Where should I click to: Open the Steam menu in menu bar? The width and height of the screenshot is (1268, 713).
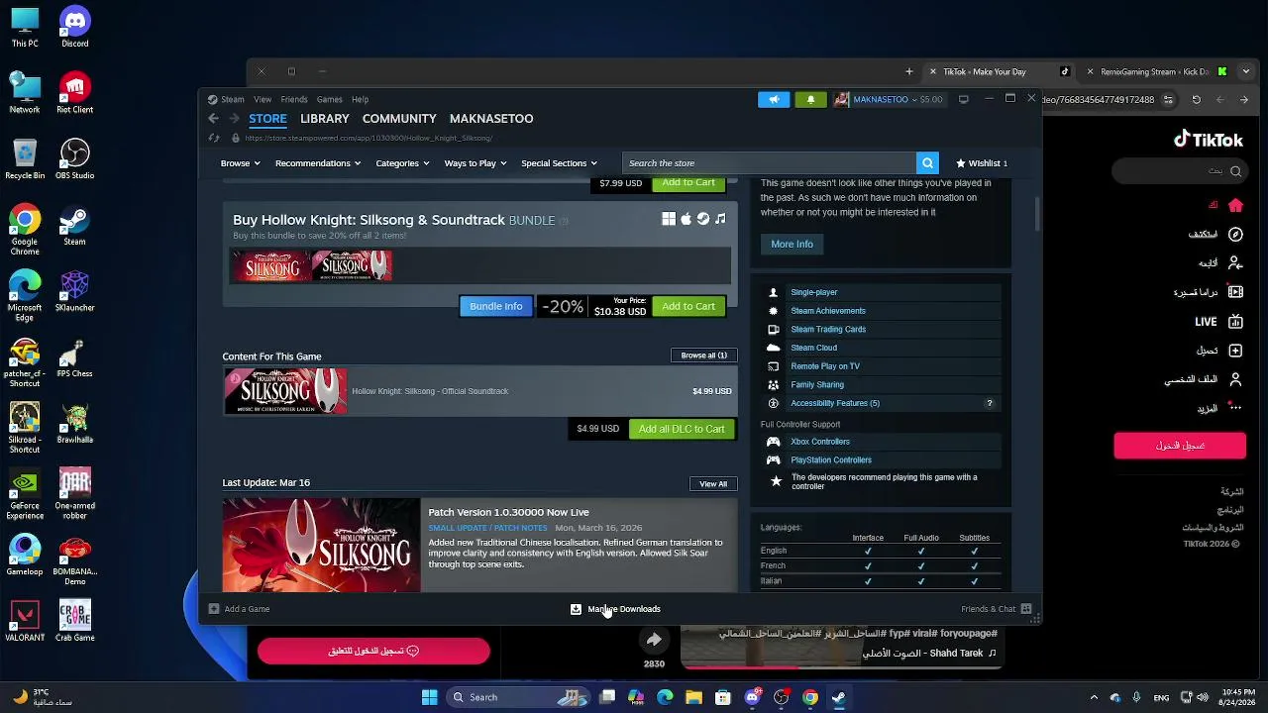coord(233,99)
